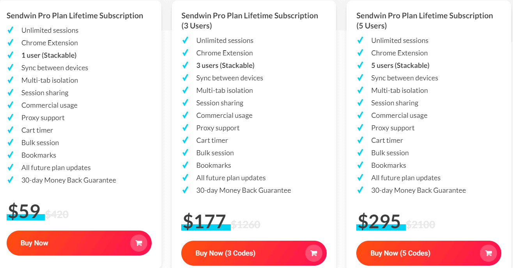Click the cart icon on the 3 Codes button

tap(313, 253)
